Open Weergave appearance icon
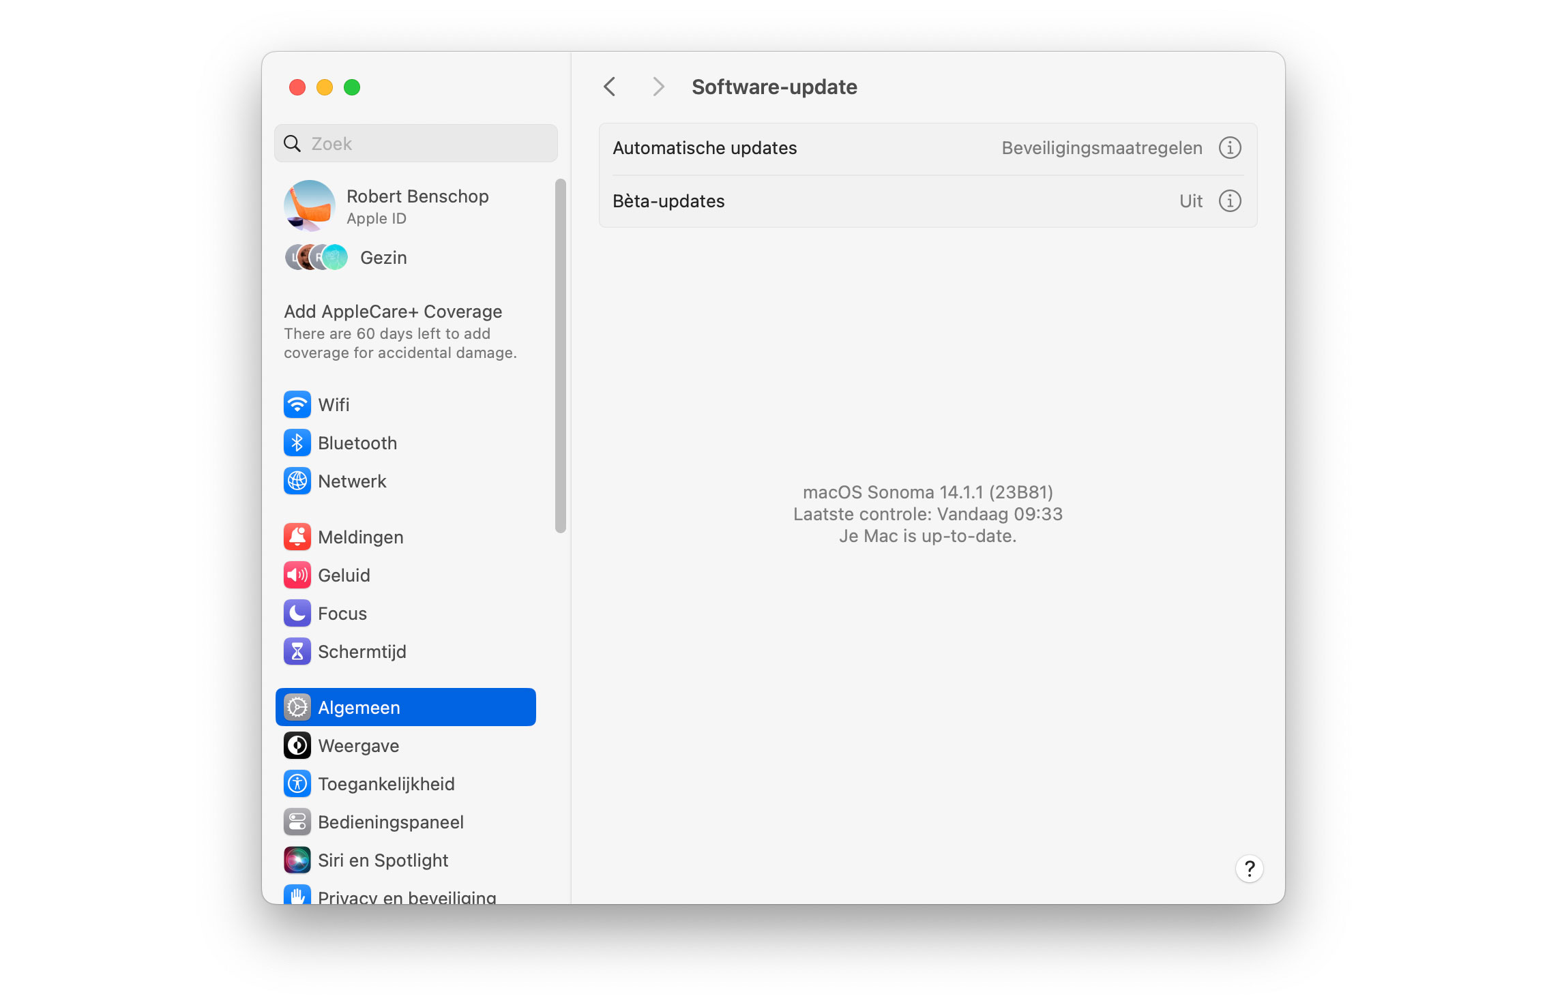 [x=297, y=745]
